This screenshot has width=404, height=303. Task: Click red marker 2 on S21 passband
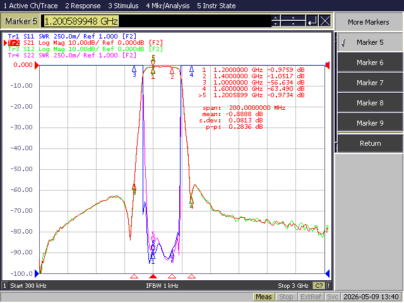[x=172, y=73]
